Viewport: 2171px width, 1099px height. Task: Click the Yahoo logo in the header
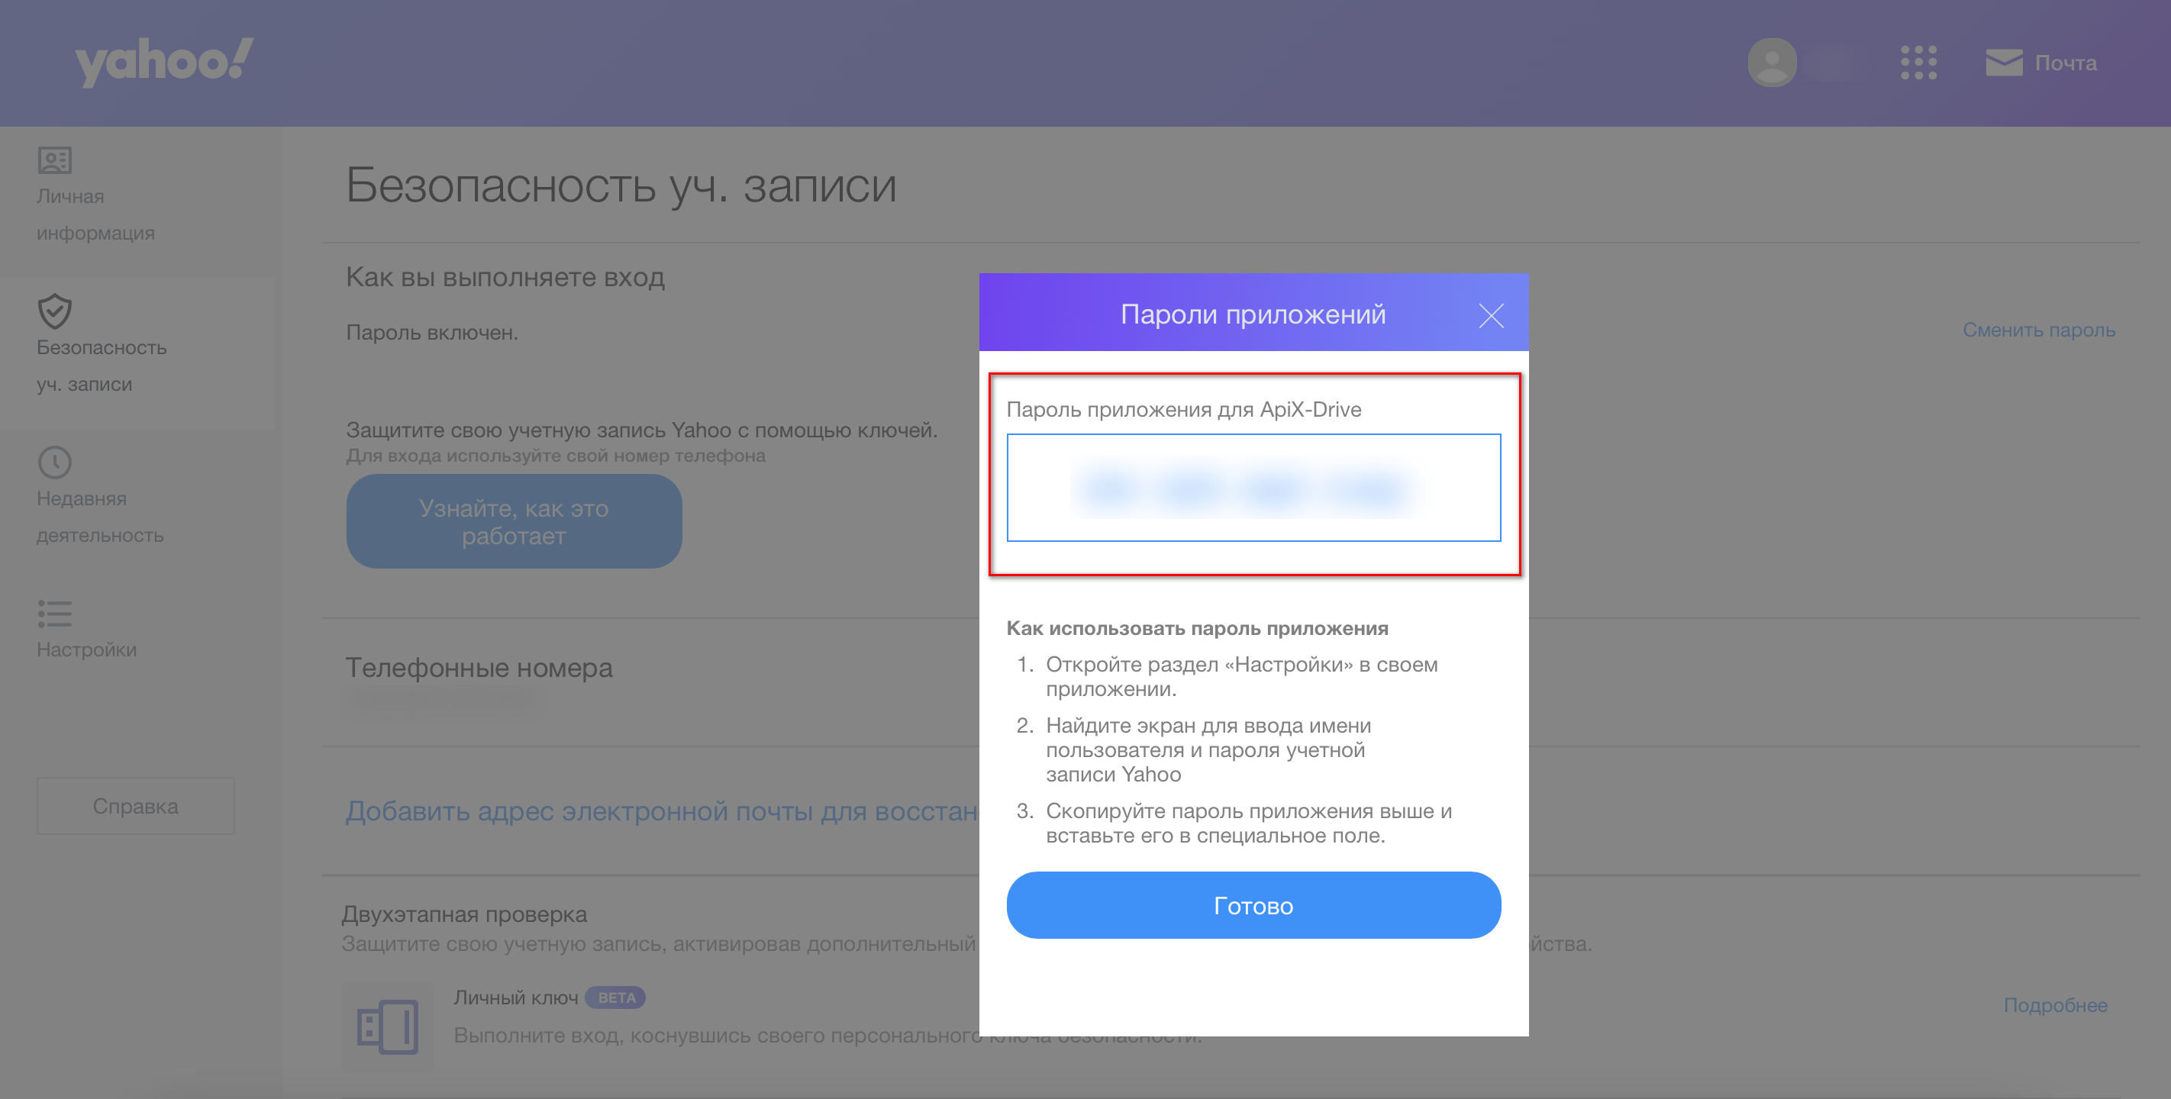pos(163,62)
